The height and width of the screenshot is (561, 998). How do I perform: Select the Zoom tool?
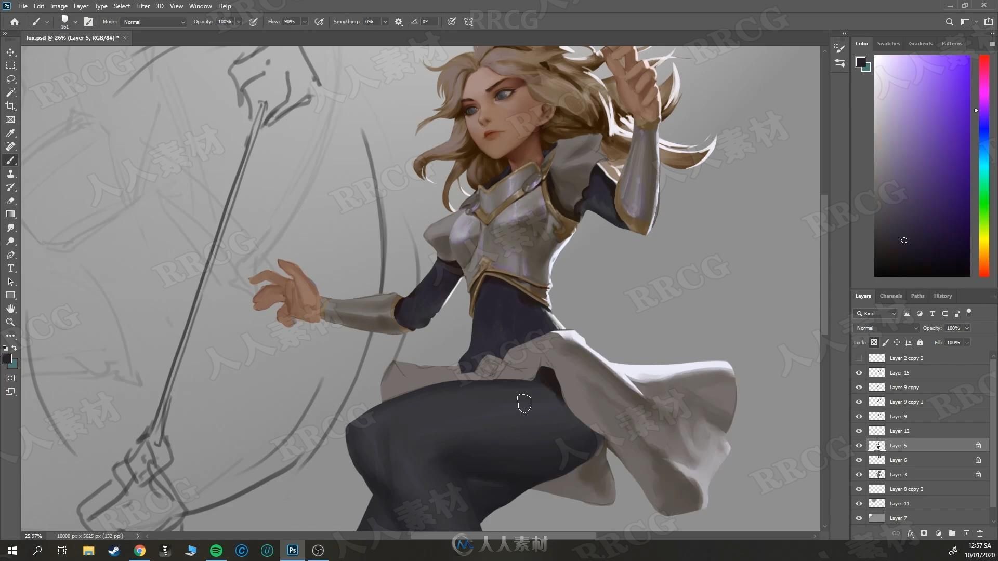(x=10, y=322)
